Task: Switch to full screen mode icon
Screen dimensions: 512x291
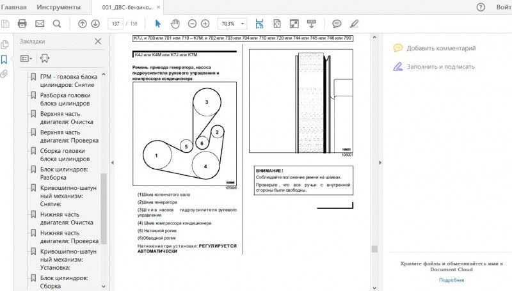Action: (294, 24)
